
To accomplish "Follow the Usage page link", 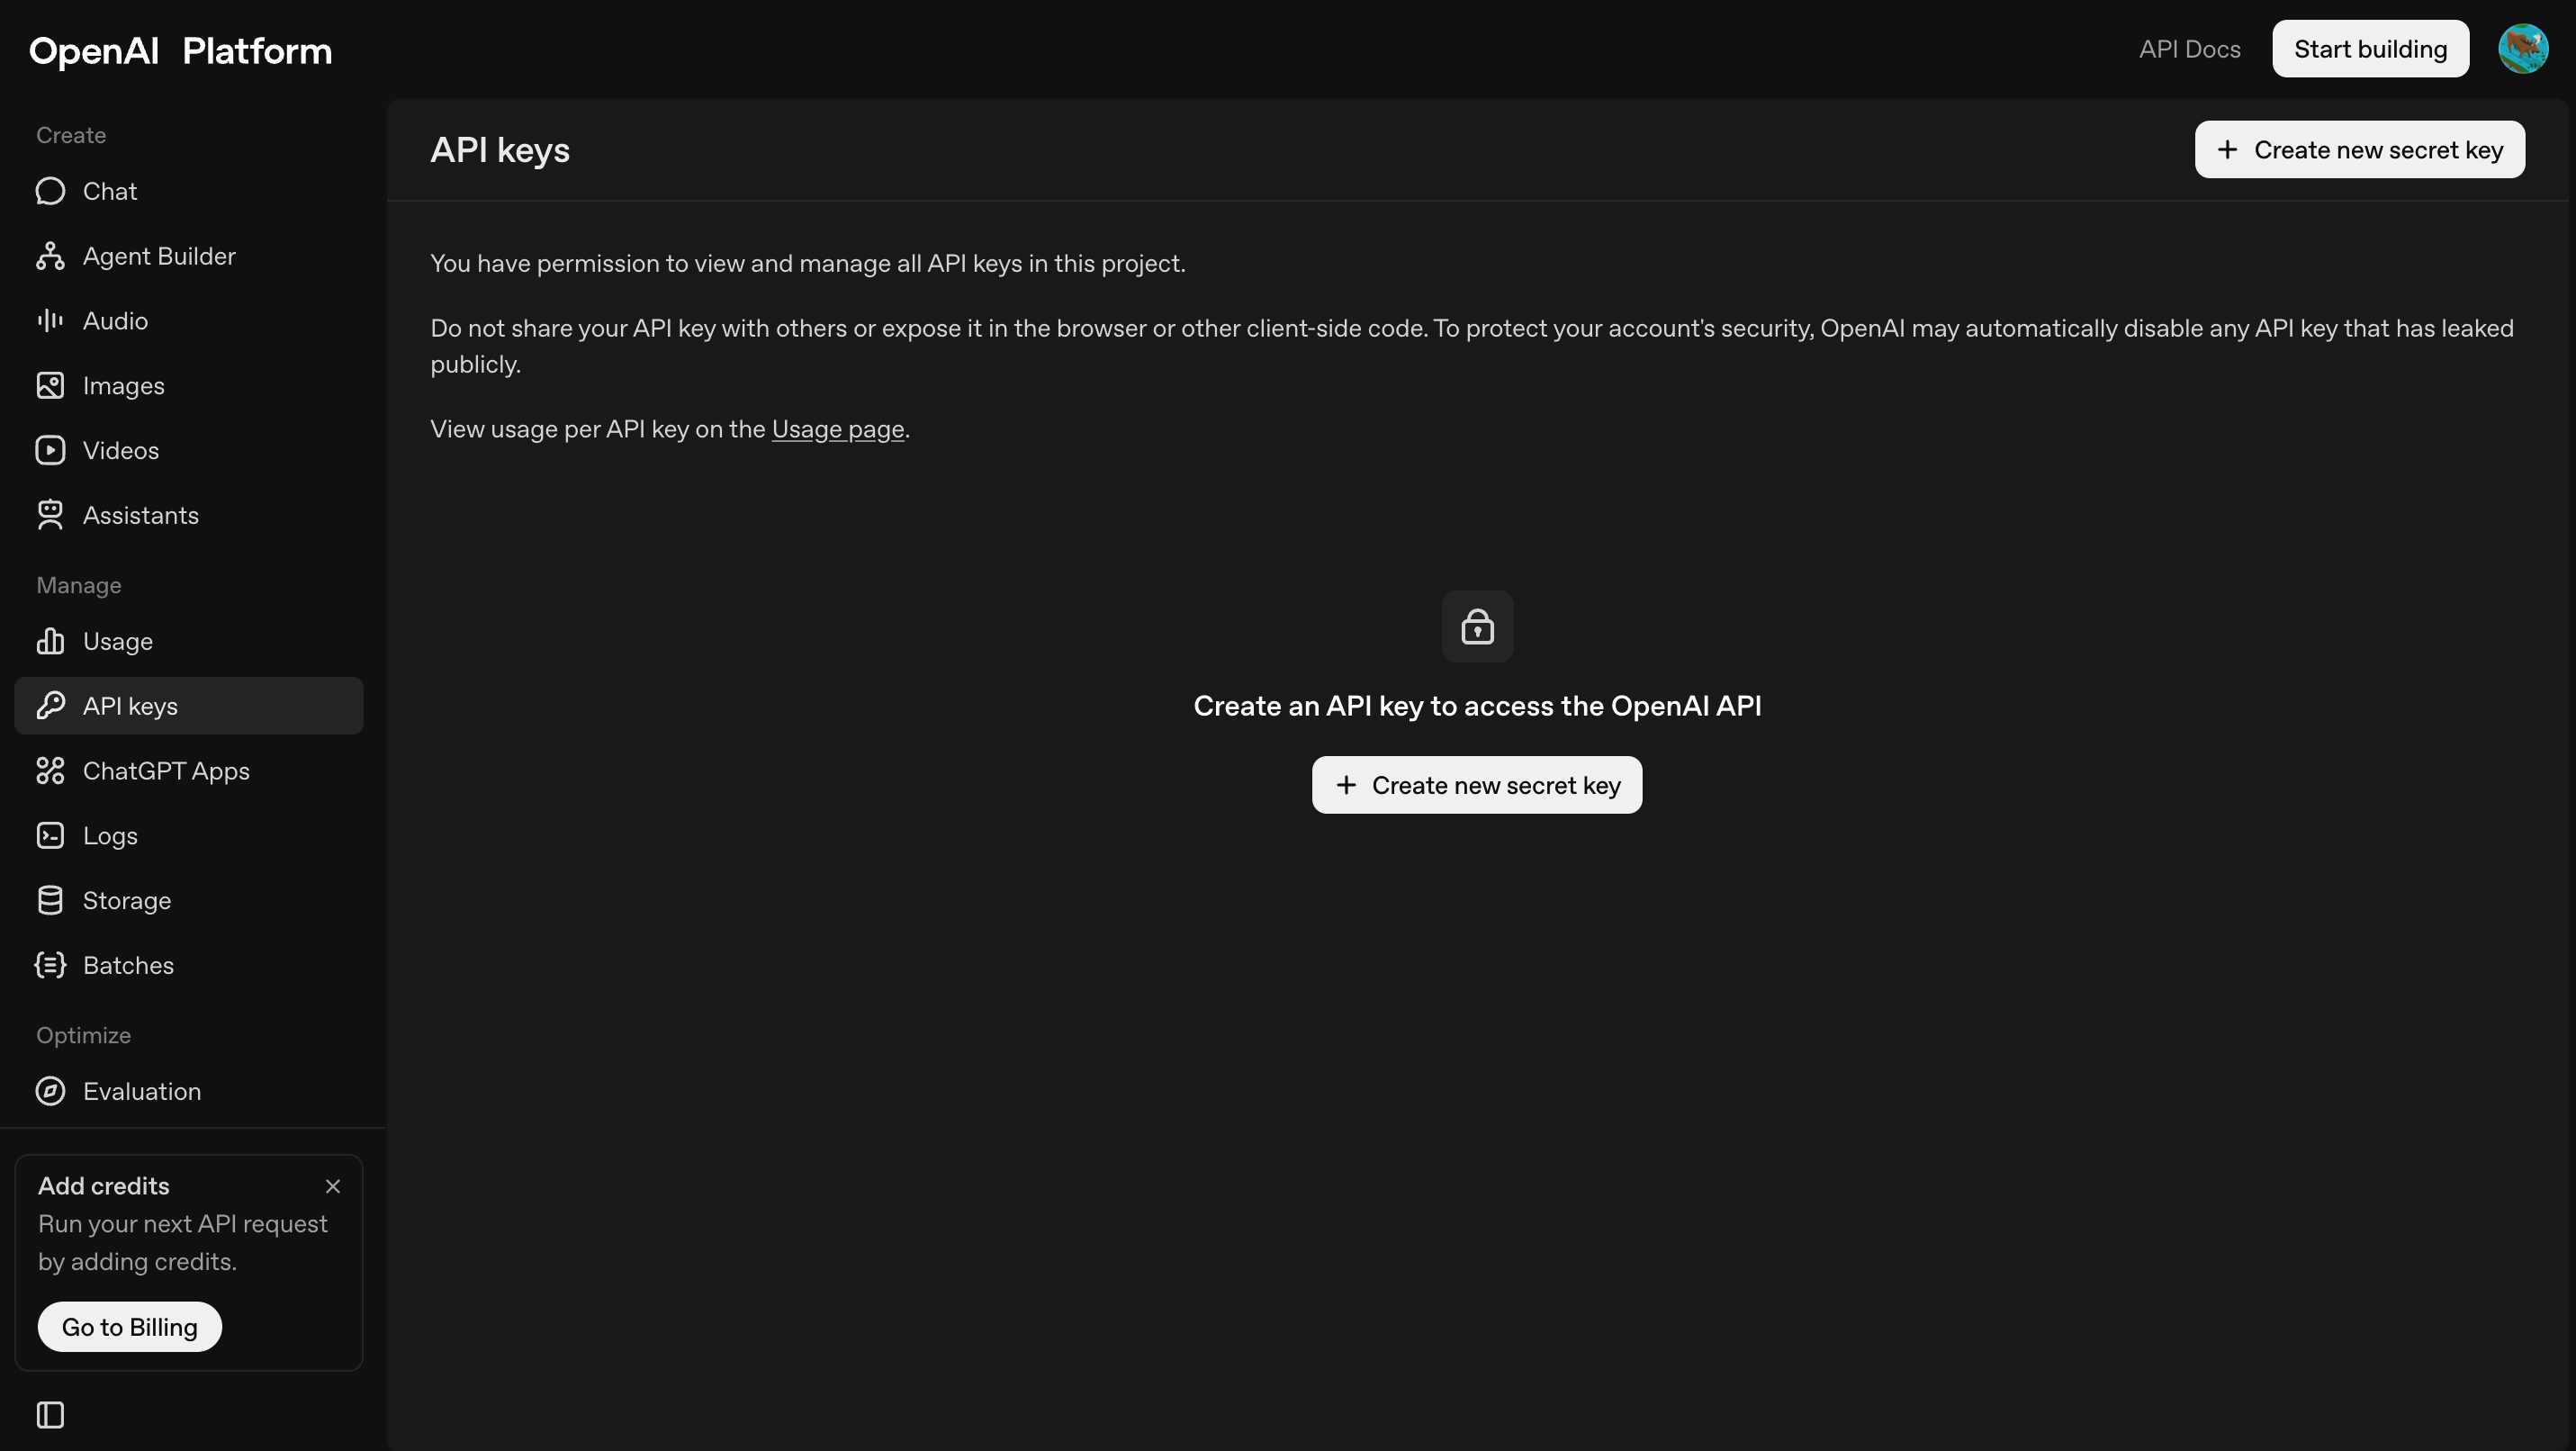I will click(838, 429).
